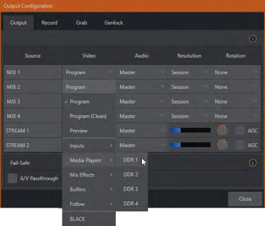Viewport: 265px width, 226px height.
Task: Click the Video column header
Action: (x=89, y=56)
